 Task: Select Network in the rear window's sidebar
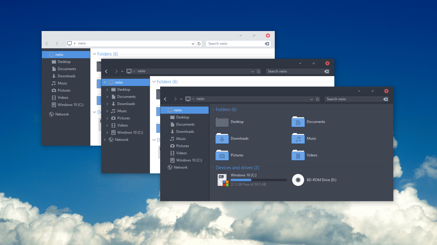coord(66,114)
